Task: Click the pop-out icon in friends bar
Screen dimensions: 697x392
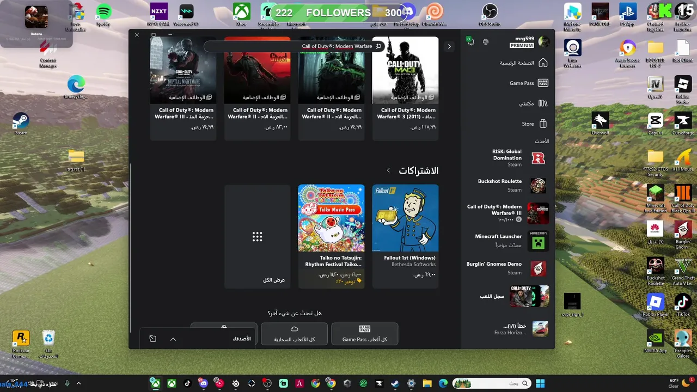Action: (153, 339)
